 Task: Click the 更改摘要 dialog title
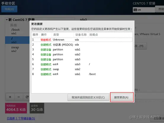click(37, 24)
